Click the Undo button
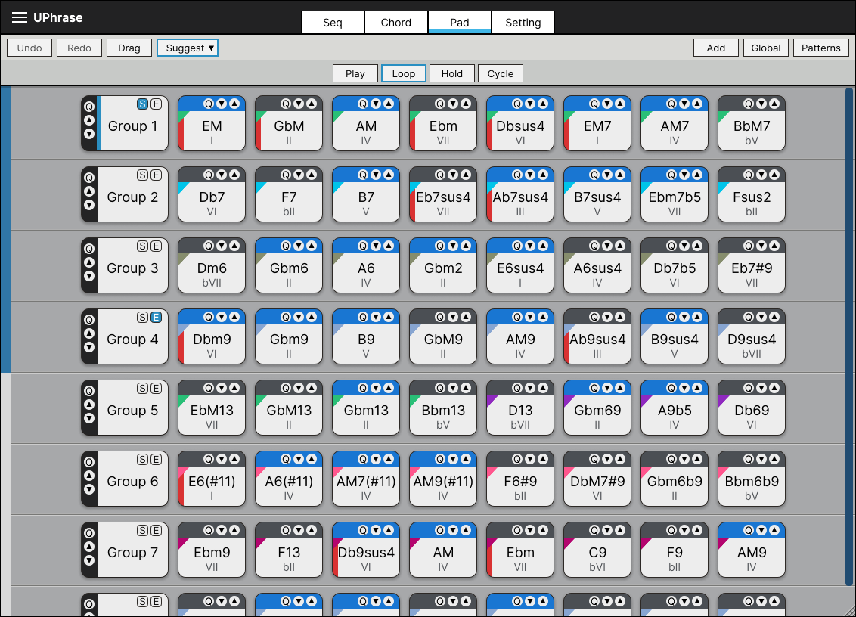856x617 pixels. [x=29, y=48]
